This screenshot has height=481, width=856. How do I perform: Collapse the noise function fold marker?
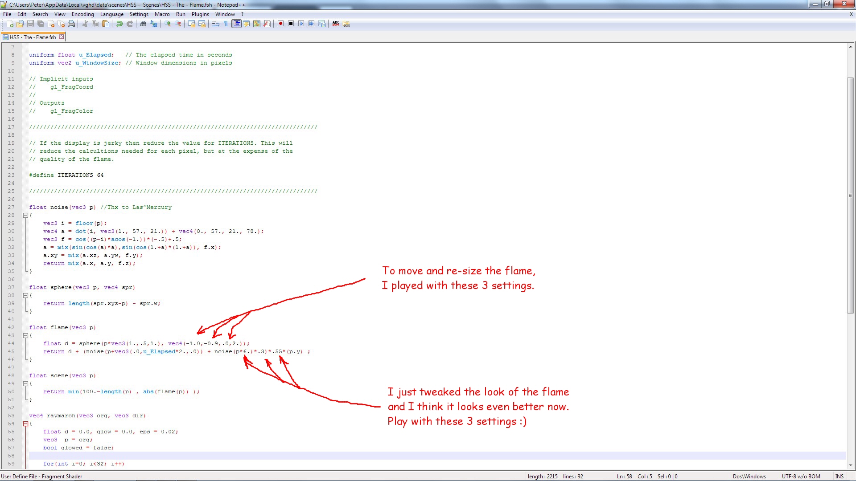click(x=25, y=216)
